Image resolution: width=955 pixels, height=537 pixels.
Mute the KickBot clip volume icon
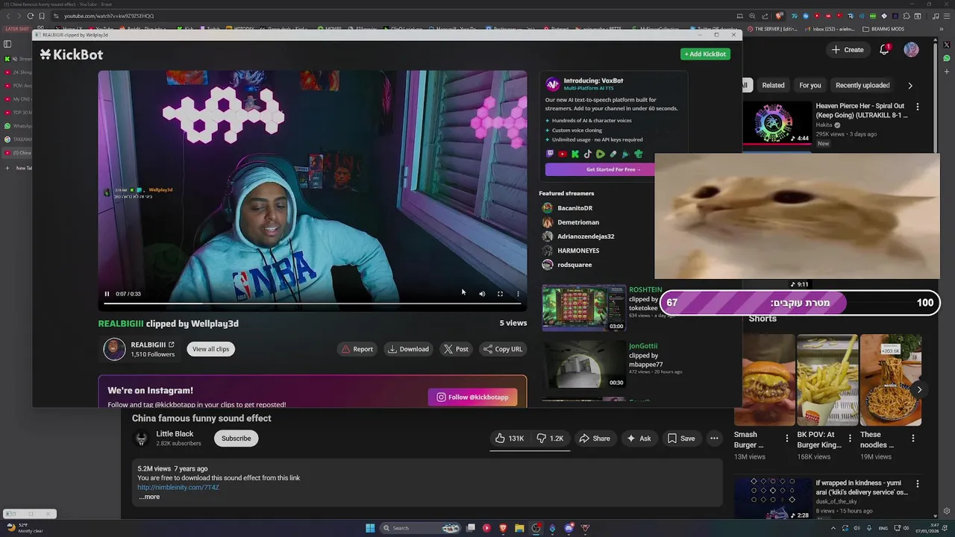(x=482, y=294)
